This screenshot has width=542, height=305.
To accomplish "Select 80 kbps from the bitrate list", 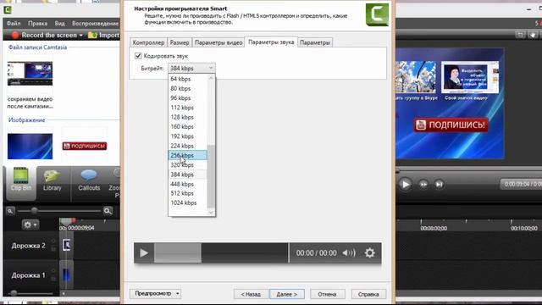I will coord(187,88).
